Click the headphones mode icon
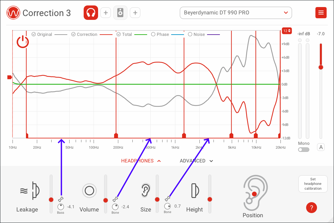 91,13
